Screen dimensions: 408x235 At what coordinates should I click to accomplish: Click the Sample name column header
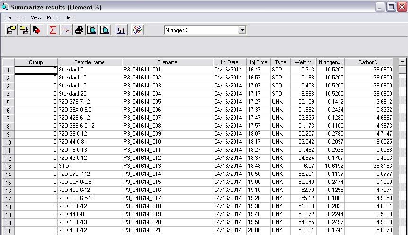point(89,62)
